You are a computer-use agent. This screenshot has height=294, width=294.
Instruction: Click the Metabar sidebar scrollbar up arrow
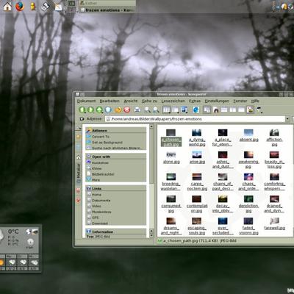(x=151, y=126)
